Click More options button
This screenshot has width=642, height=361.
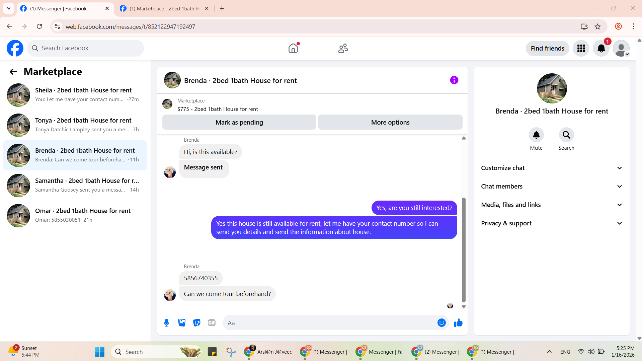(390, 122)
